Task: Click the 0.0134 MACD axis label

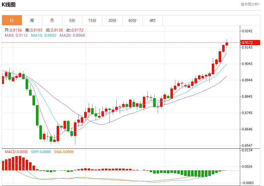Action: point(247,150)
